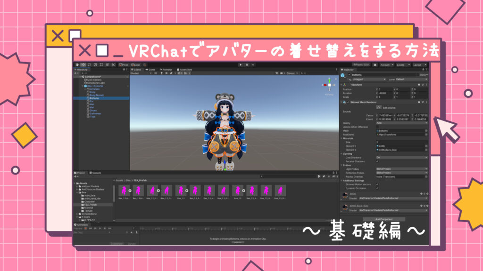Screen dimensions: 483x271
Task: Switch to the Scene tab
Action: click(136, 70)
